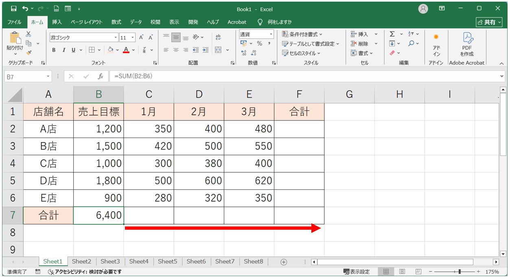Click the display settings (表示設定) button

[x=357, y=272]
